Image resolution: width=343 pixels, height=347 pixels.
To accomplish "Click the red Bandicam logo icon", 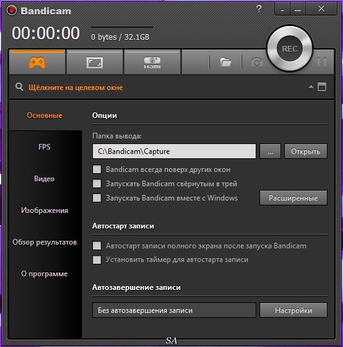I will [x=12, y=10].
